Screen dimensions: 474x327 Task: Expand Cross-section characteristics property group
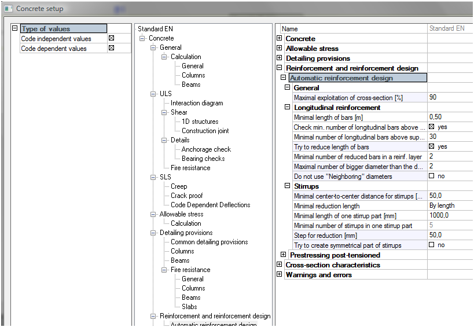[x=280, y=264]
